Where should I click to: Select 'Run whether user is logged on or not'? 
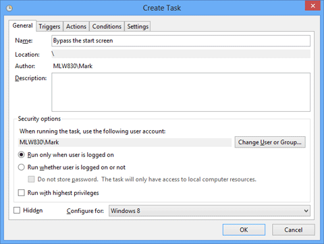coord(22,167)
